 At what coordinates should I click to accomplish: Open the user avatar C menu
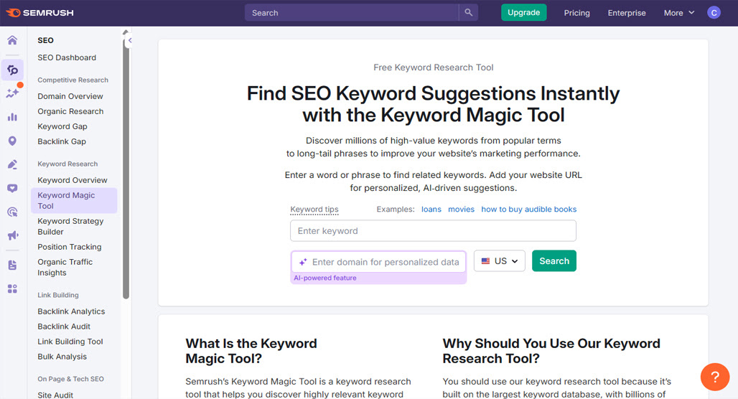tap(714, 13)
